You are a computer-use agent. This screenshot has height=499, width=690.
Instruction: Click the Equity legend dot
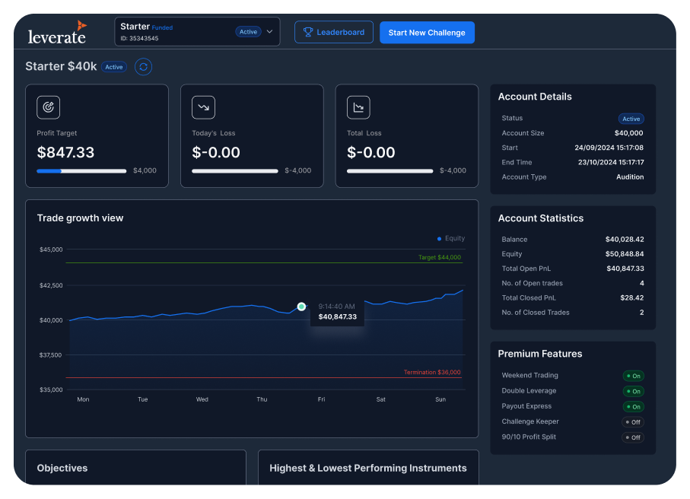coord(440,238)
